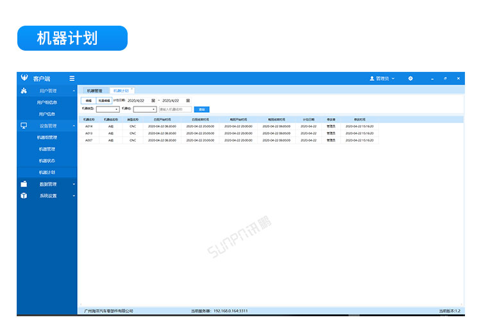This screenshot has height=331, width=481.
Task: Close the 机器计划 tab with its X
Action: pyautogui.click(x=133, y=90)
